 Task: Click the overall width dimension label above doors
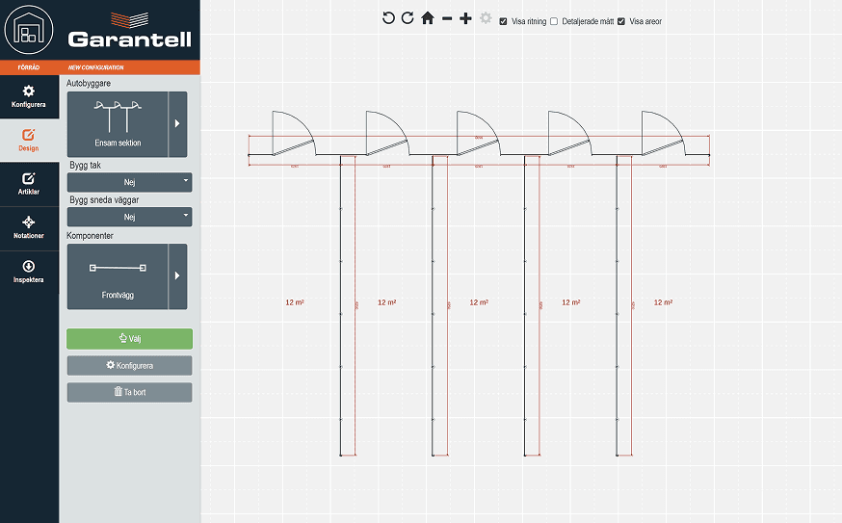click(x=479, y=138)
